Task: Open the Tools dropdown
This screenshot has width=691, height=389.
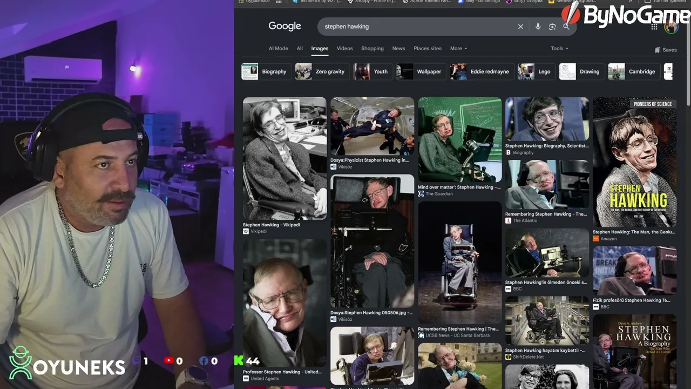Action: tap(559, 49)
